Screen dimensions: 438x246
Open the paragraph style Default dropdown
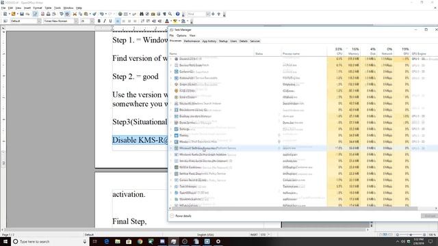[39, 21]
